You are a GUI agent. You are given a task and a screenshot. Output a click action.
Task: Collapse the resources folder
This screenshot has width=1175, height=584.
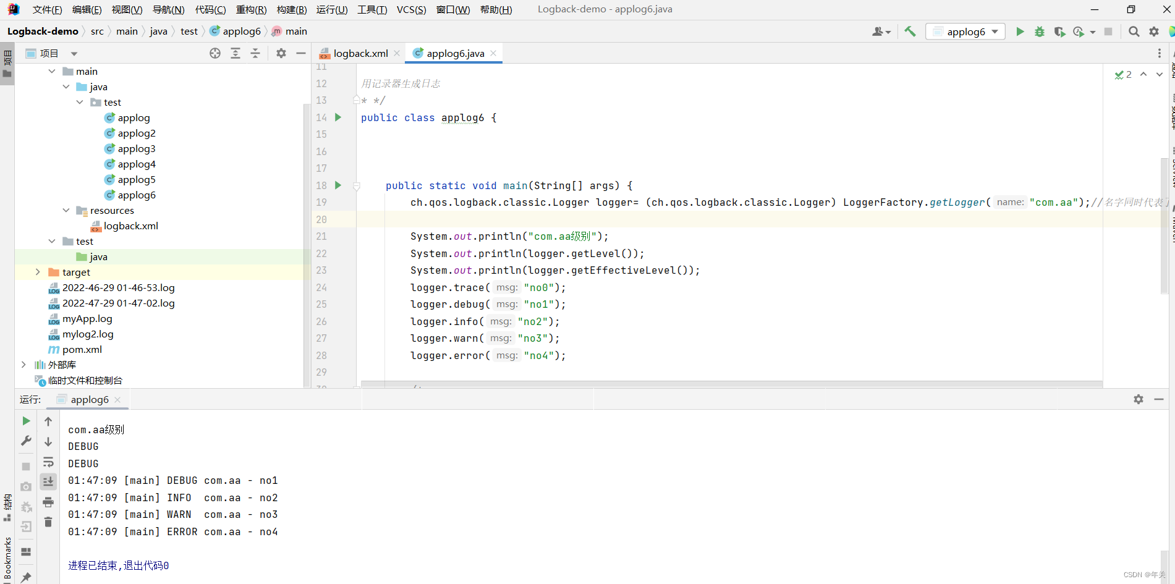coord(66,210)
